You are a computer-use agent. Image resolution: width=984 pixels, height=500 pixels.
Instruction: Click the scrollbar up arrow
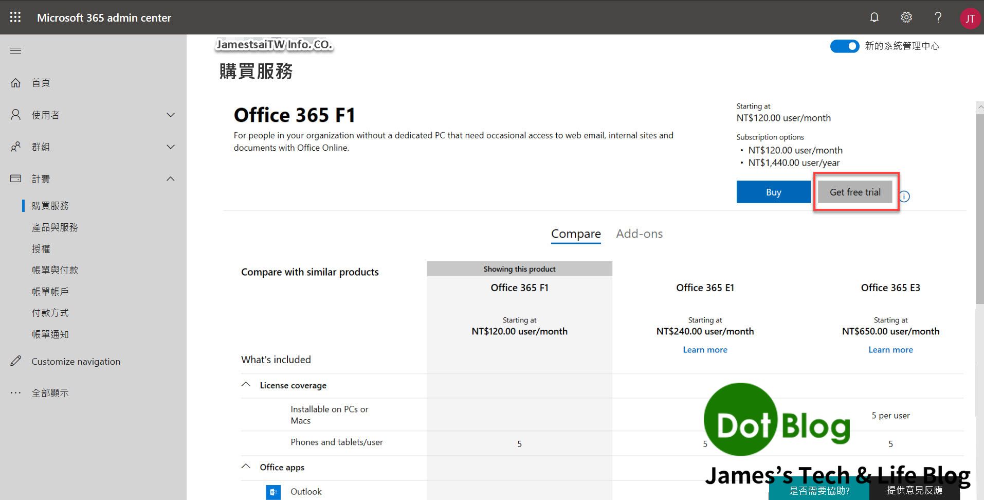[980, 107]
